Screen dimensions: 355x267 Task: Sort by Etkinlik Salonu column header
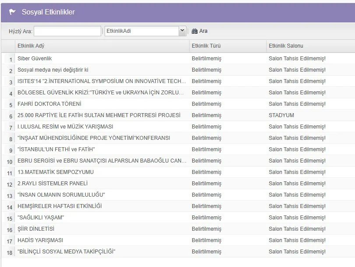286,46
